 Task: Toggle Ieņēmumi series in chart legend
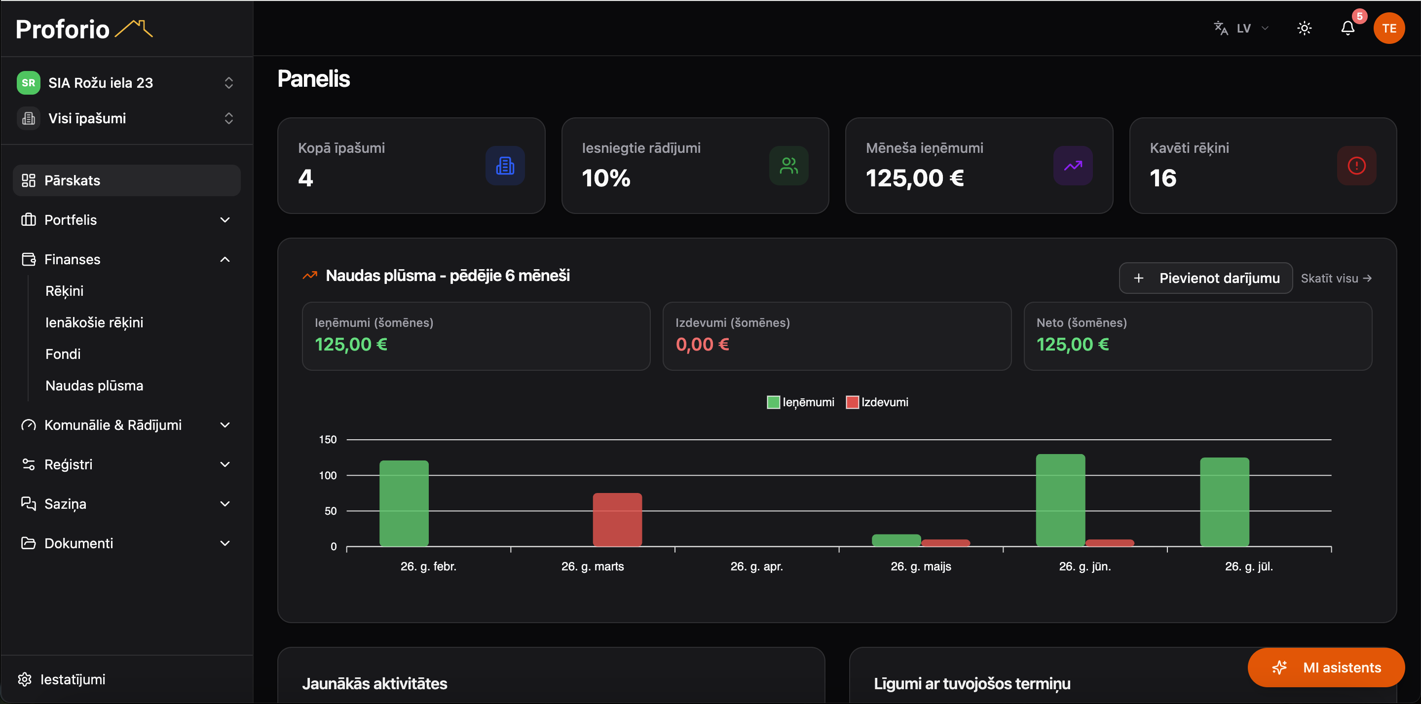(x=800, y=402)
